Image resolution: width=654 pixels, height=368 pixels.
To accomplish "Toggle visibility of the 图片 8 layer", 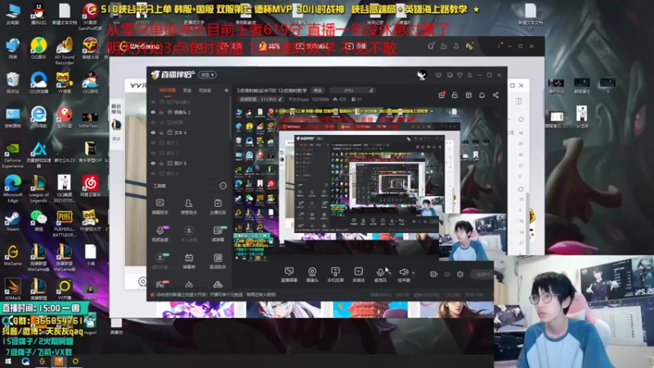I will pyautogui.click(x=153, y=164).
